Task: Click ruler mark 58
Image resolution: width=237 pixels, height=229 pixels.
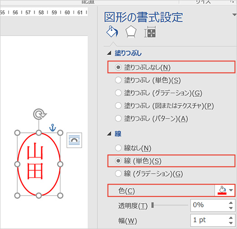Action: point(41,12)
